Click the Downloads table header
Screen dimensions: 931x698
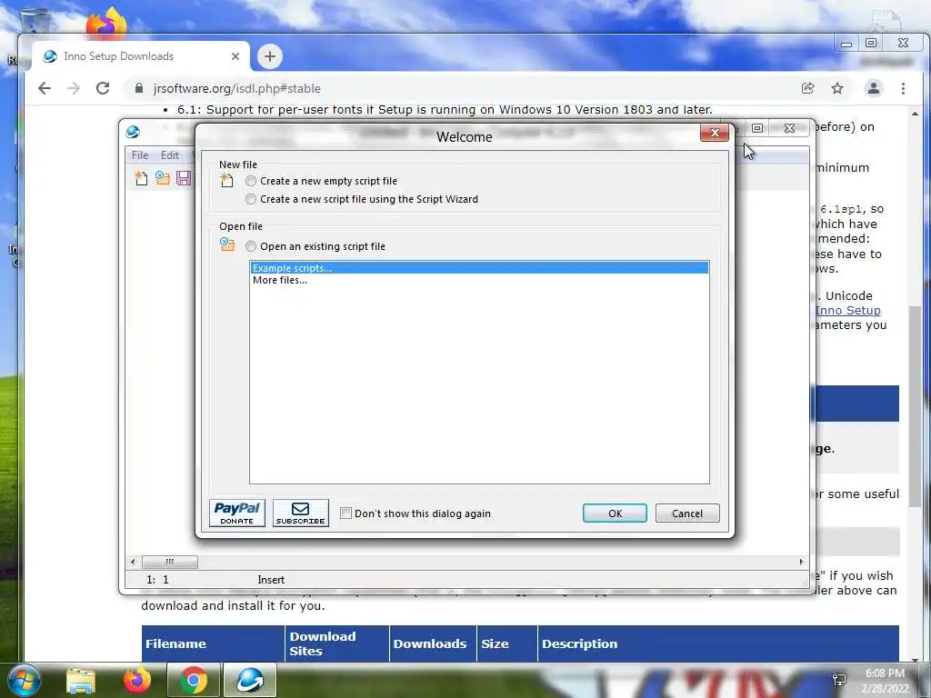[434, 643]
